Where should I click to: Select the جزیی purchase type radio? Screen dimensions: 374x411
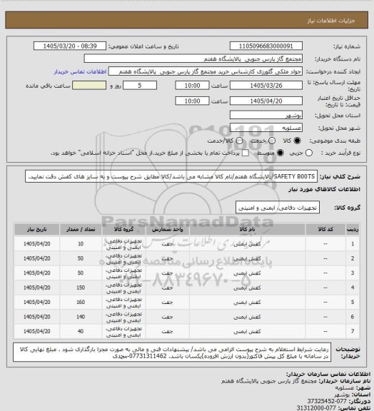(309, 153)
